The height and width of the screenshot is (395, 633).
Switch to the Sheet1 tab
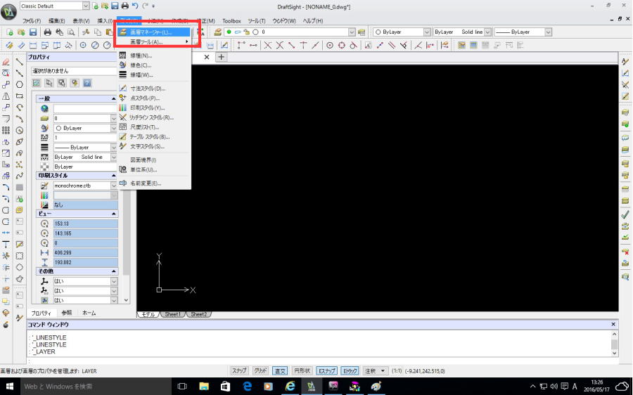(173, 314)
